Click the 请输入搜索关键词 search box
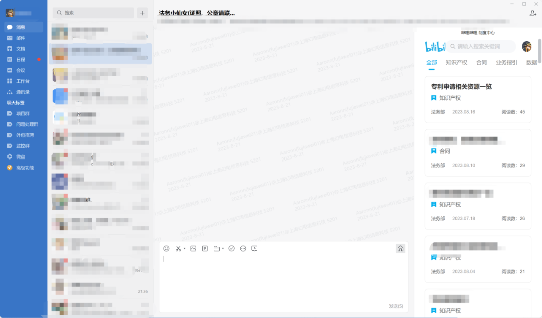542x318 pixels. tap(481, 46)
